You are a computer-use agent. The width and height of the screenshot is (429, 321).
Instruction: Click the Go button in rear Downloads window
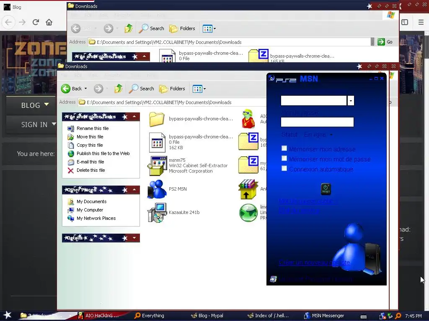click(385, 42)
